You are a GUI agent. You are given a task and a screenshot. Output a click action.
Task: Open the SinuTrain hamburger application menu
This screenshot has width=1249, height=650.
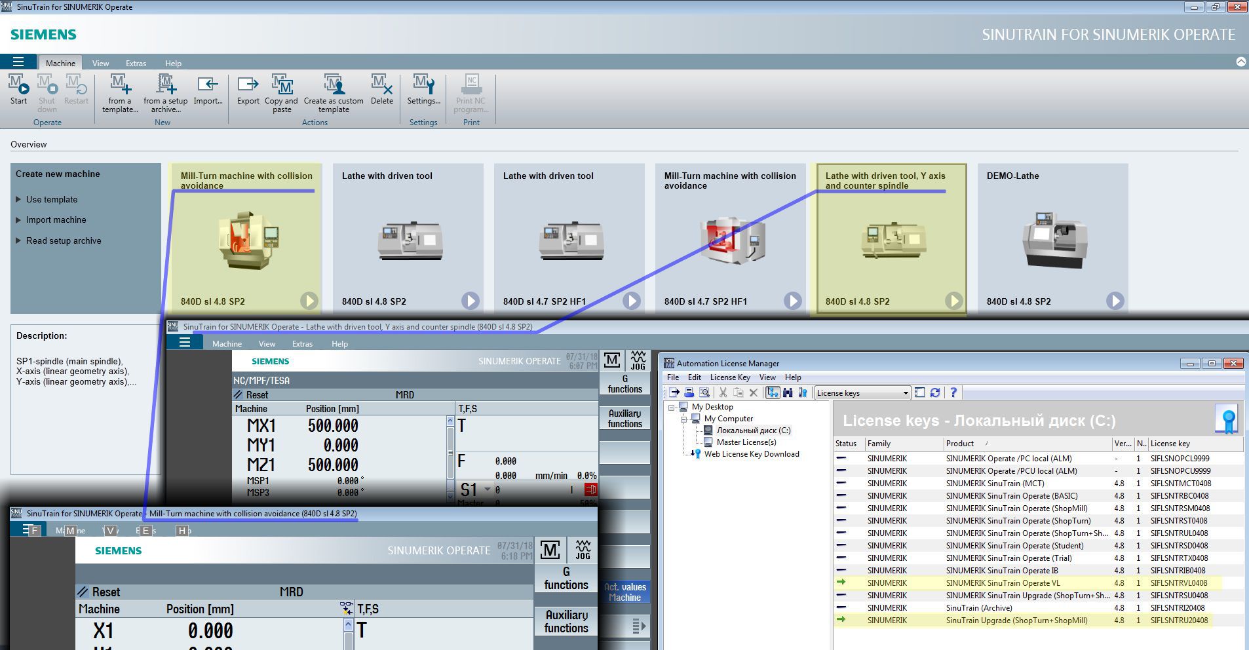pyautogui.click(x=18, y=62)
